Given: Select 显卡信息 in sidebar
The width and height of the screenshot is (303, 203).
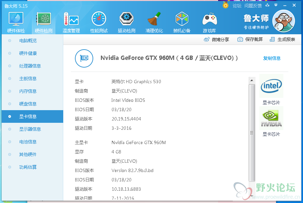Looking at the screenshot, I should 33,116.
